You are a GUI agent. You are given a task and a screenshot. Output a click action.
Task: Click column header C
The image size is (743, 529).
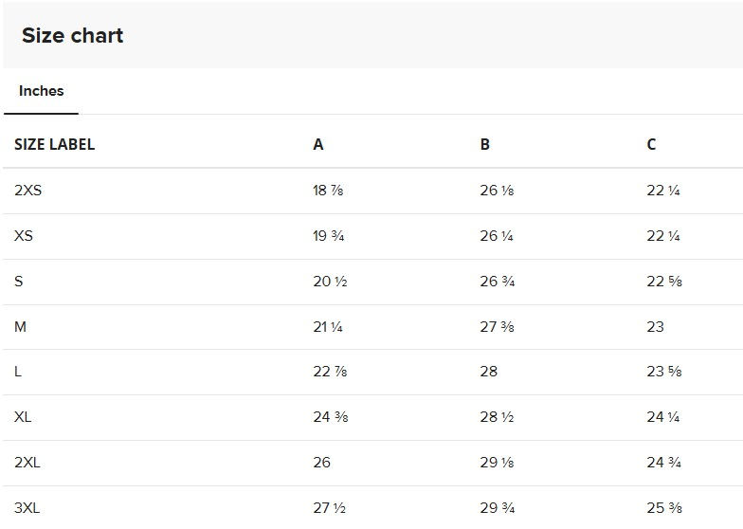coord(651,144)
